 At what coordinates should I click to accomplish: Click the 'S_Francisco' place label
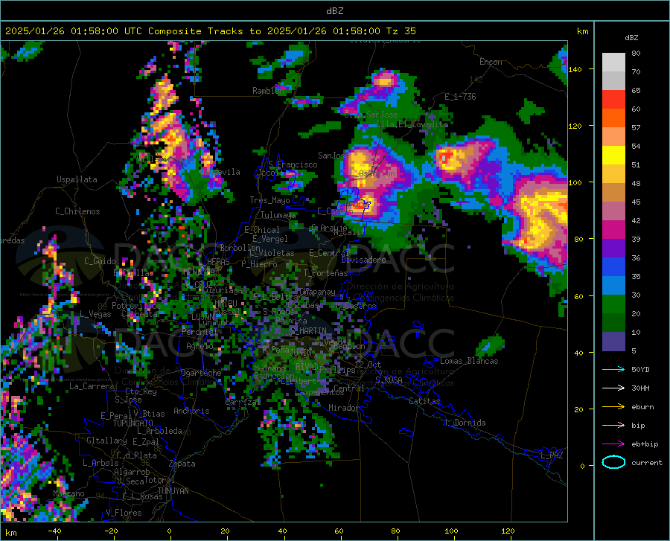[293, 164]
